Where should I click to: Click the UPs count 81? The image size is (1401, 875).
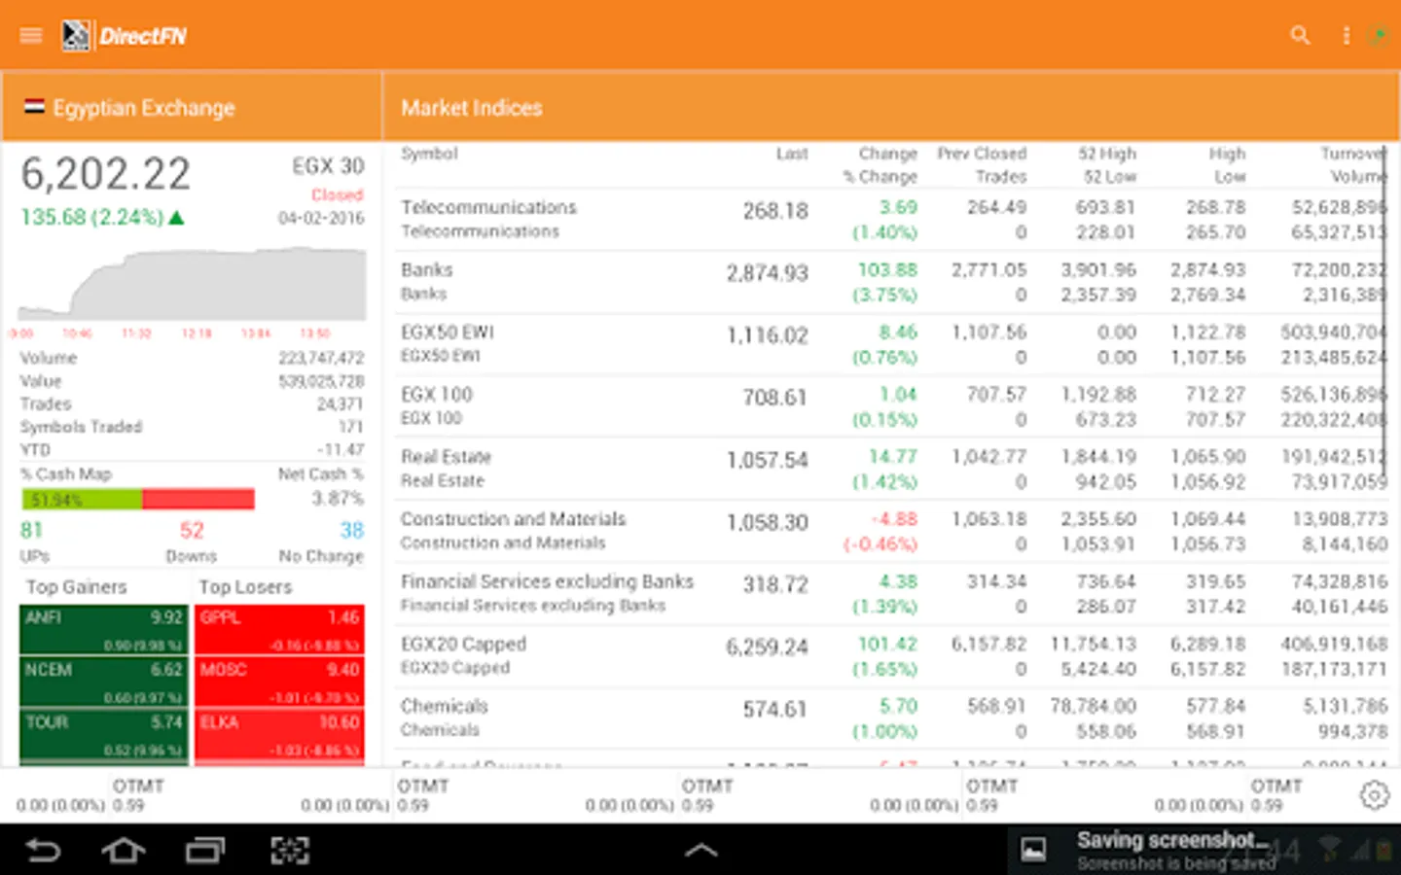click(x=31, y=530)
